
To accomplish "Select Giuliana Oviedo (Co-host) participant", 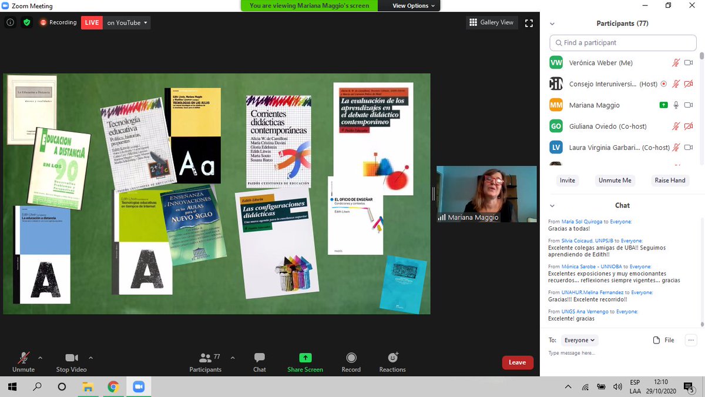I will (623, 126).
